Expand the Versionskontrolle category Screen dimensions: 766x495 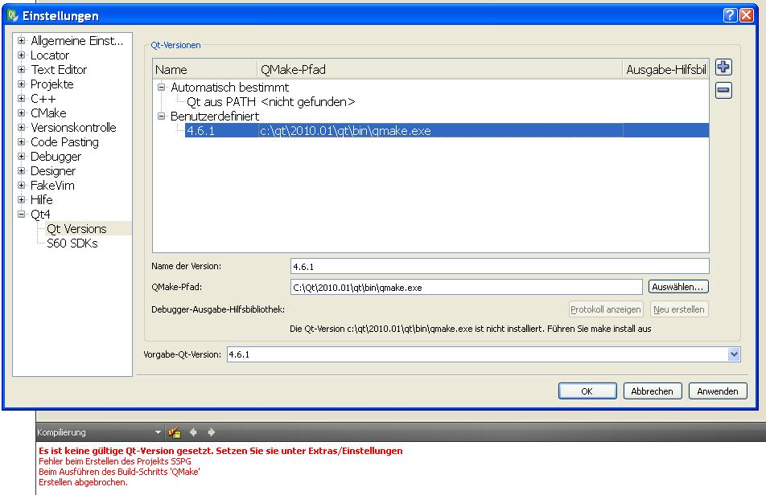point(22,127)
